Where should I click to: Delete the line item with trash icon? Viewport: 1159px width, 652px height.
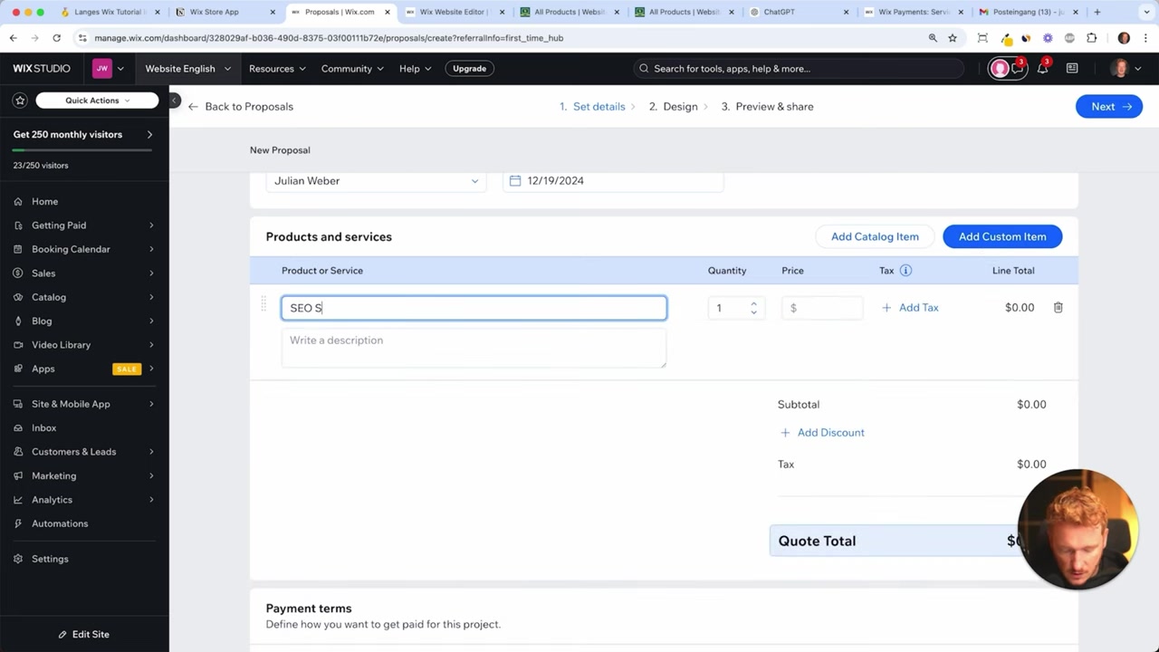(x=1058, y=308)
